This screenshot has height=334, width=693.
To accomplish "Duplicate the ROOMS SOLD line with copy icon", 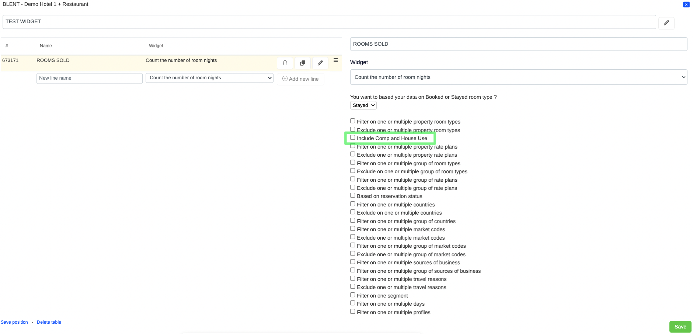I will point(302,63).
